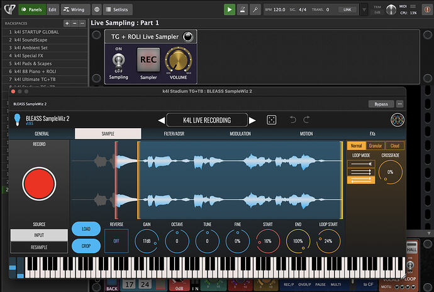Open plugin window ellipsis menu

[399, 104]
